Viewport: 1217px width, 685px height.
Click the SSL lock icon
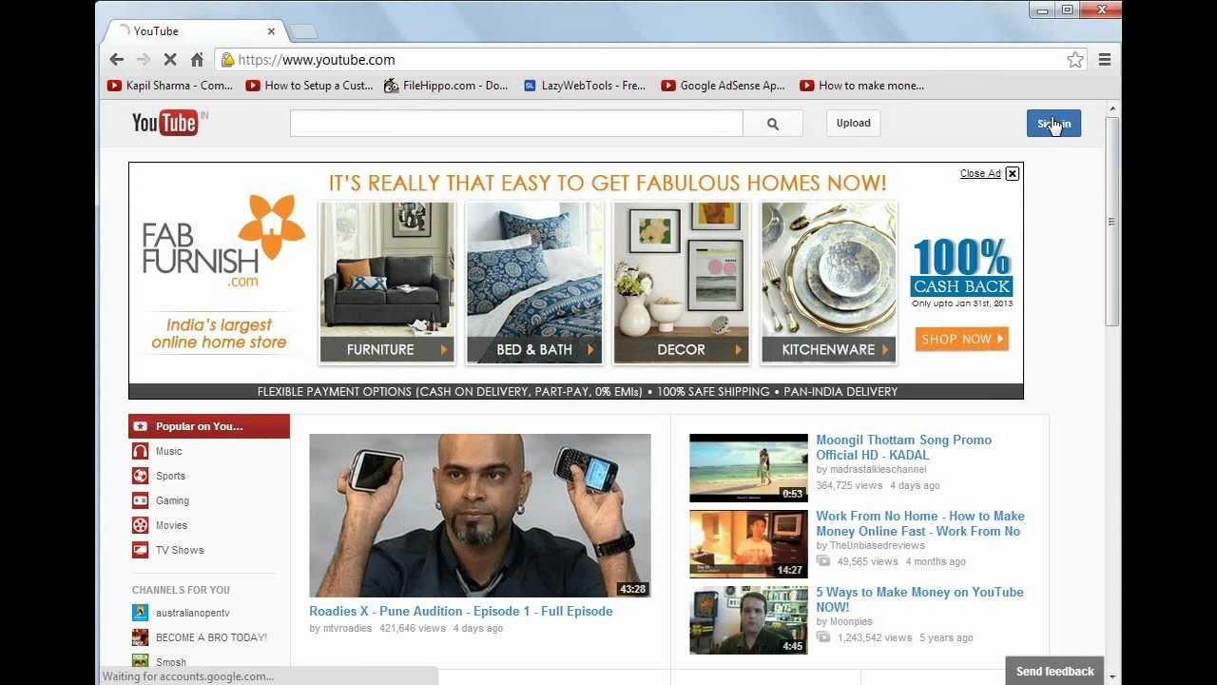[x=227, y=60]
